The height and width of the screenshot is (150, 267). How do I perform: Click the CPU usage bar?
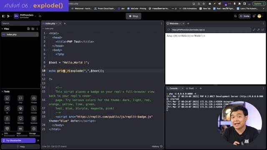pos(10,136)
